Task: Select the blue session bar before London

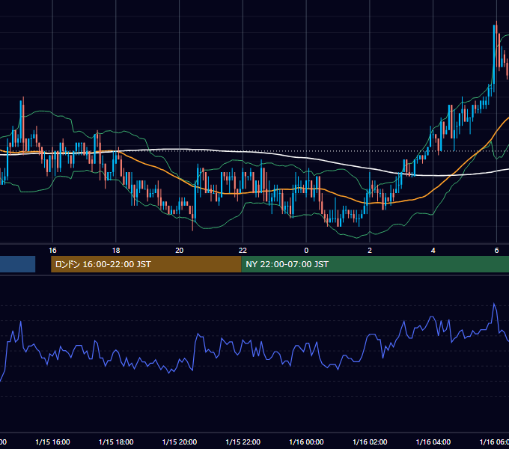Action: coord(17,264)
